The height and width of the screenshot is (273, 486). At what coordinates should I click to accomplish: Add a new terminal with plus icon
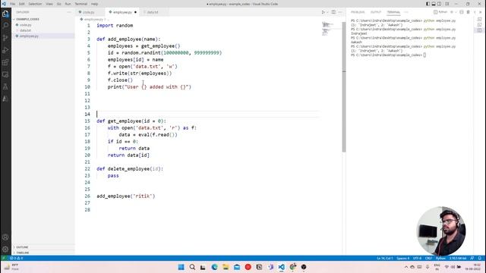pos(452,12)
